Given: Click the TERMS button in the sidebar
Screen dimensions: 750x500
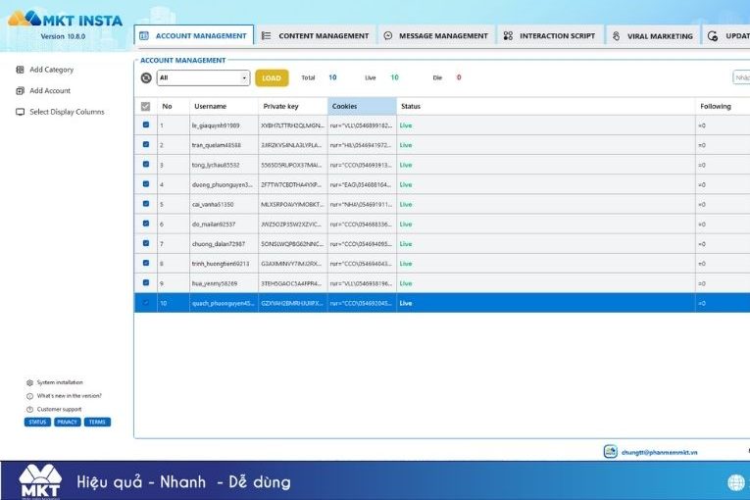Looking at the screenshot, I should click(x=98, y=422).
